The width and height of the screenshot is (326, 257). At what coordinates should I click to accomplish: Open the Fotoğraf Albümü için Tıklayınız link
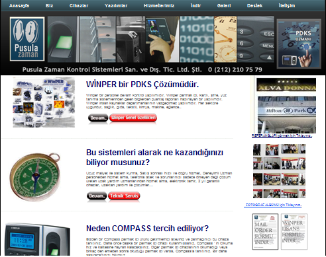[x=274, y=205]
